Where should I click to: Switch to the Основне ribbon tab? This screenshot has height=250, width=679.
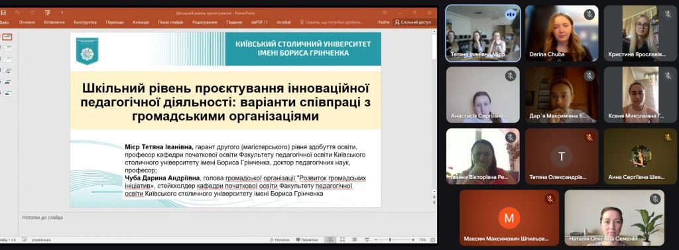[x=27, y=22]
